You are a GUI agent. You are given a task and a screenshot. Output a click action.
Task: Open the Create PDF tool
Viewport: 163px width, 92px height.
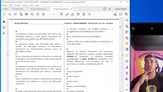pyautogui.click(x=127, y=38)
